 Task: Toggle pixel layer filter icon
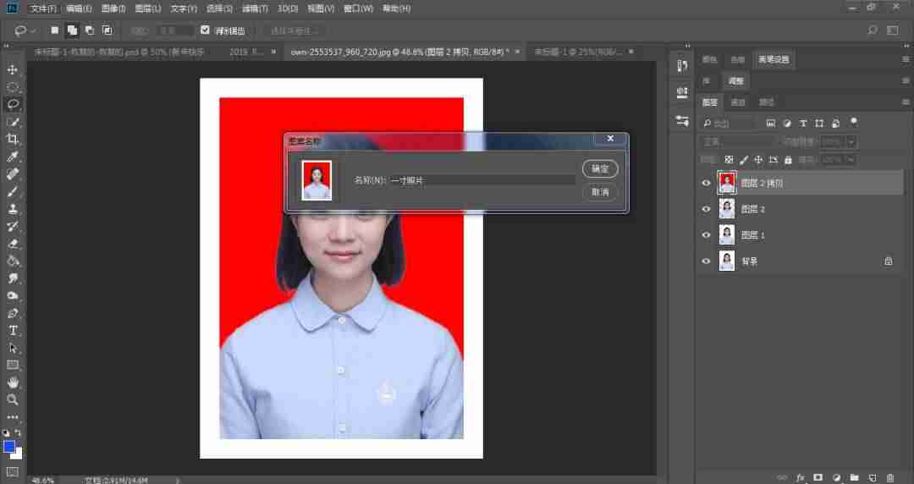click(771, 123)
